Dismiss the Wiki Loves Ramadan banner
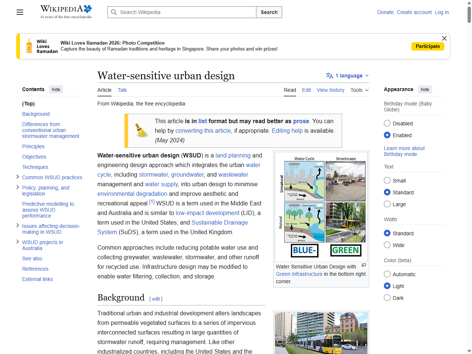 click(444, 38)
